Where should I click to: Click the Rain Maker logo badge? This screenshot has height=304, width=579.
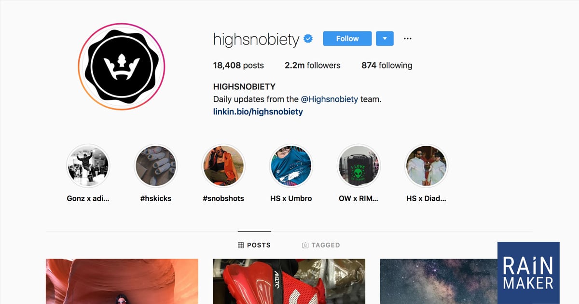point(528,273)
